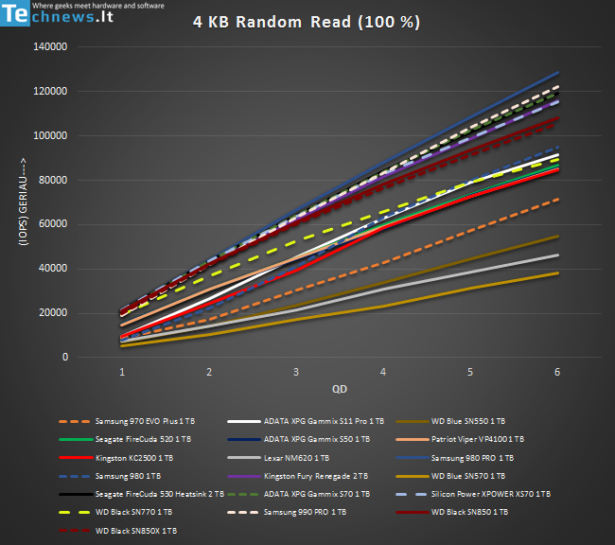Click the dark red WD Black SN850 swatch
Image resolution: width=615 pixels, height=545 pixels.
tap(413, 512)
